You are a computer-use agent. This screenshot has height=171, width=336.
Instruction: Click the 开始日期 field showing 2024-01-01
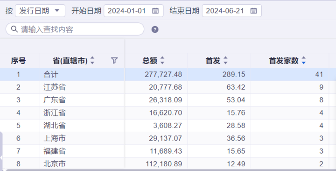point(133,11)
